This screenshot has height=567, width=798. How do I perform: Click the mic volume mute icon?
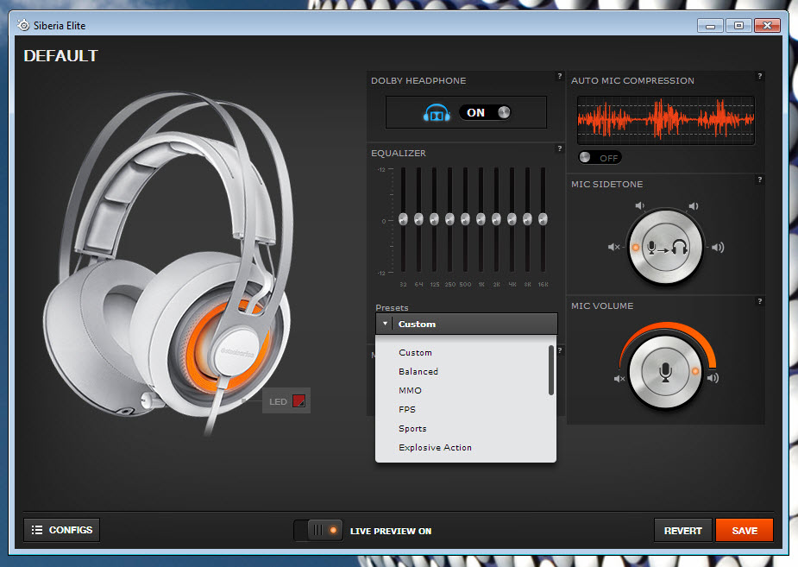pos(619,379)
